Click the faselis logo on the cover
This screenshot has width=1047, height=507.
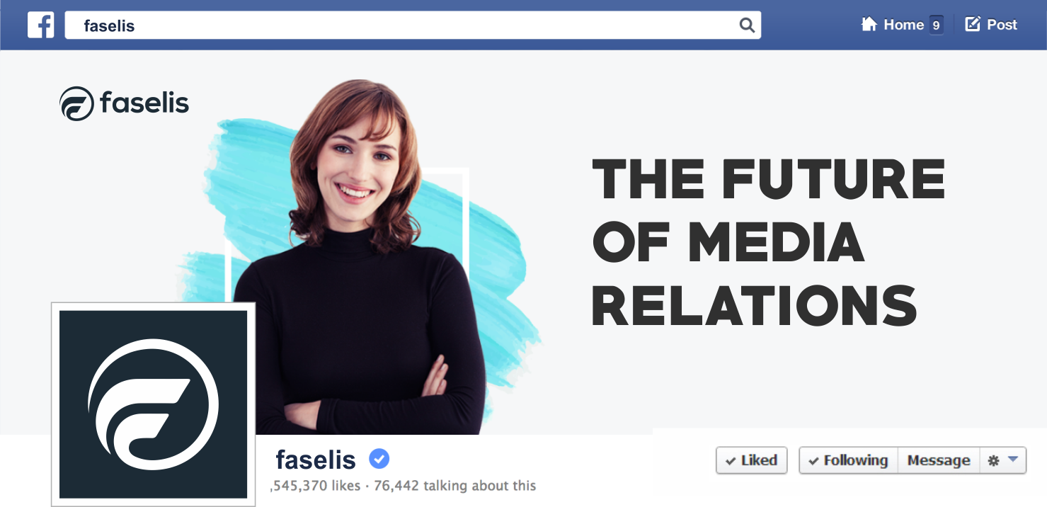pyautogui.click(x=125, y=103)
